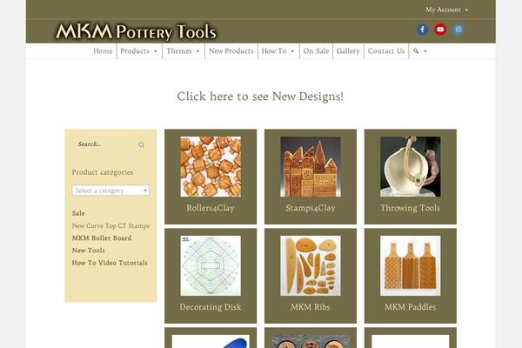Open the Rollers4Clay product image

click(211, 166)
